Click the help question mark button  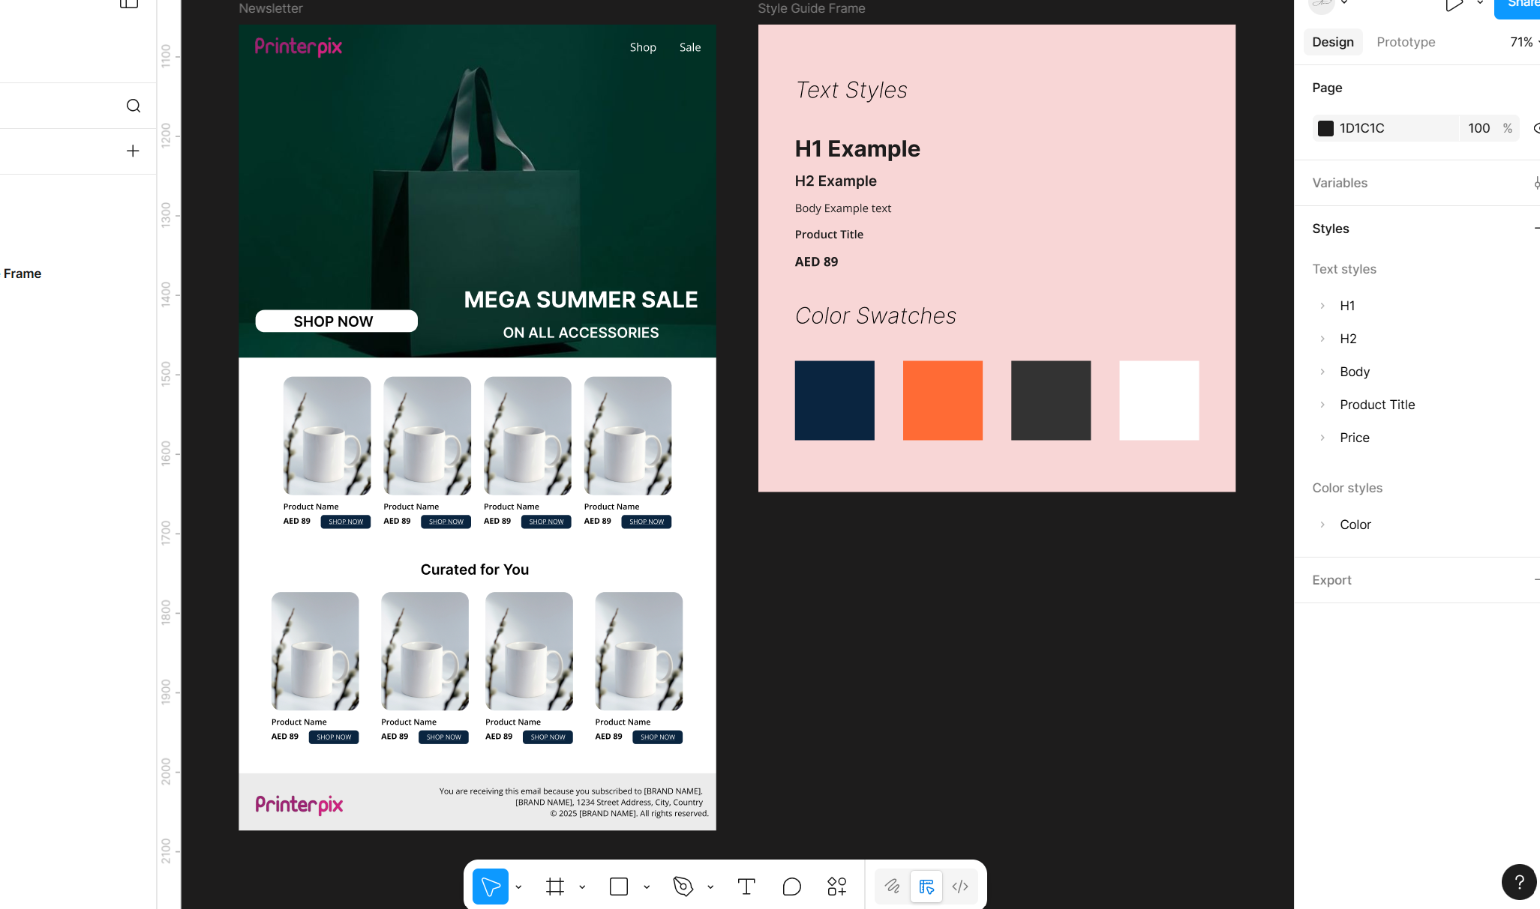click(x=1519, y=882)
